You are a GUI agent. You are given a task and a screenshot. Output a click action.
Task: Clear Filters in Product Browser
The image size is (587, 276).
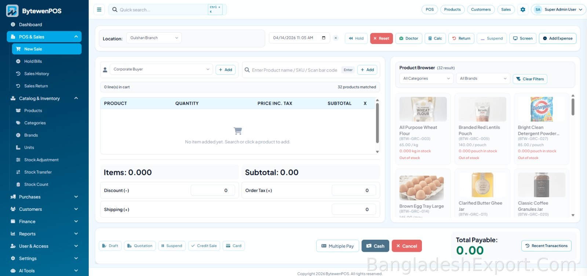pos(530,79)
